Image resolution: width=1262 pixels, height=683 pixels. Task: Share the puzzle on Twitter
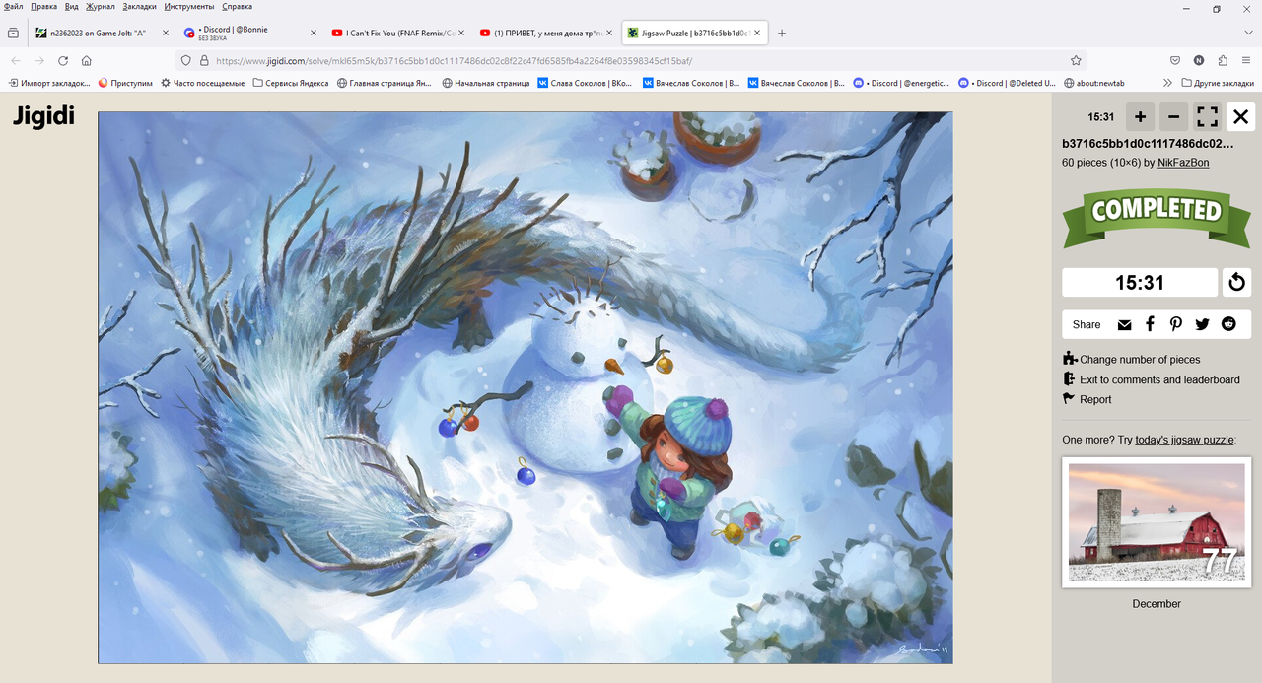tap(1202, 324)
